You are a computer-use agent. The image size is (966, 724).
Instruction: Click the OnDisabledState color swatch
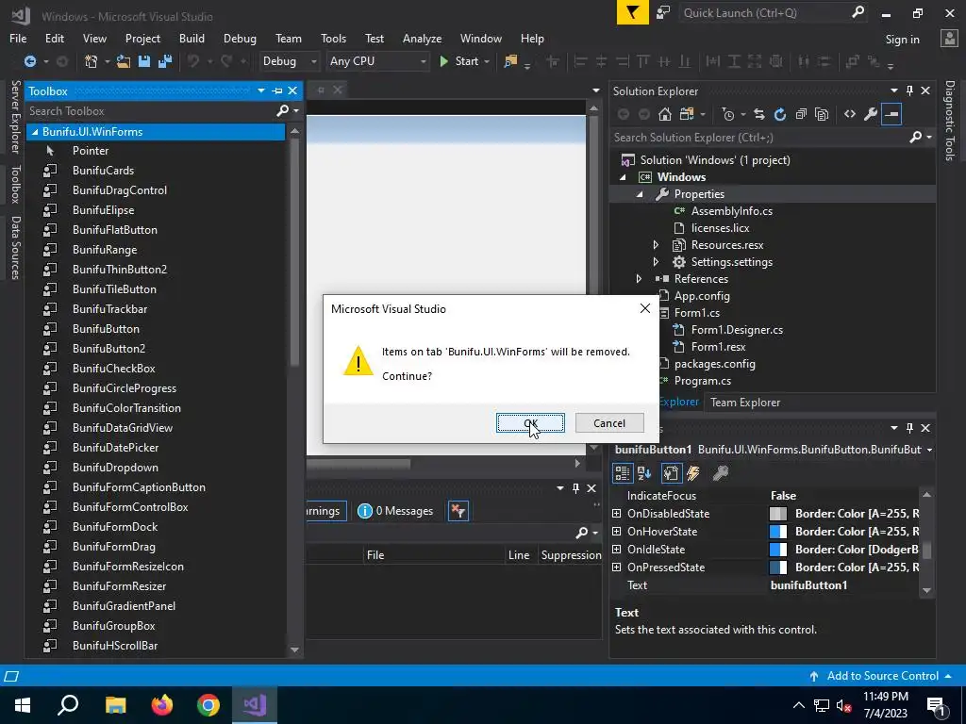(778, 514)
